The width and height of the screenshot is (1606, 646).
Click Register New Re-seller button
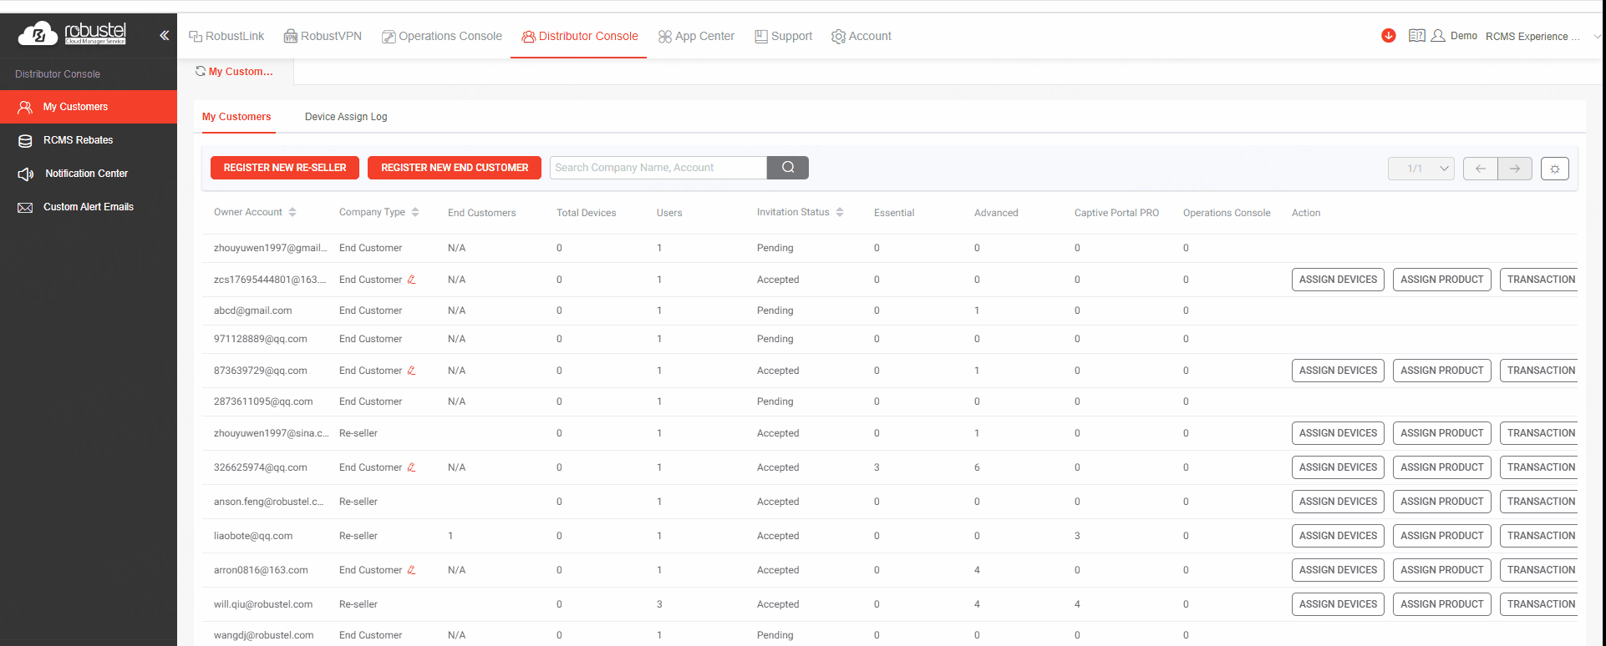point(285,168)
